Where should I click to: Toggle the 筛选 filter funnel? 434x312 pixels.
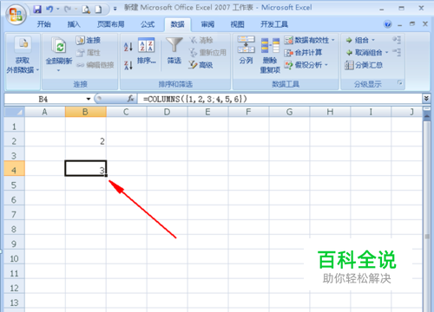(174, 51)
